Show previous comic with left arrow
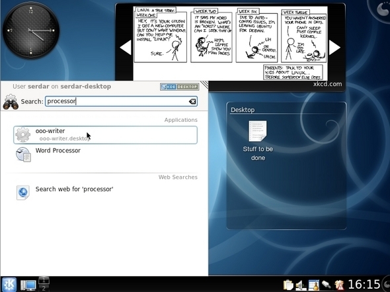 tap(126, 47)
